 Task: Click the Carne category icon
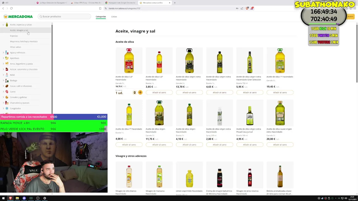tap(7, 92)
